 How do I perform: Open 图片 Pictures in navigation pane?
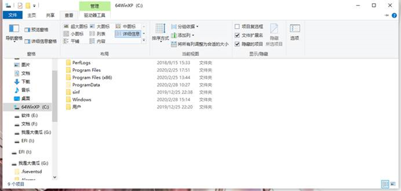coord(22,65)
